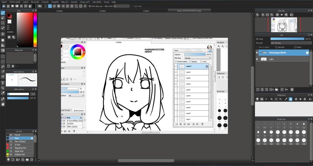Delete layer using the trash icon
This screenshot has height=166, width=313.
[292, 90]
